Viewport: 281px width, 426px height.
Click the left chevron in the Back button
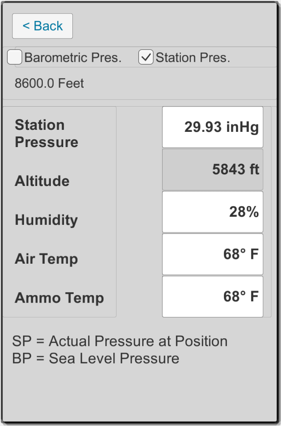click(26, 26)
